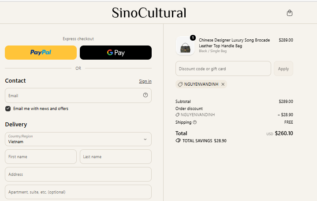
Task: Click the total savings tag icon
Action: pyautogui.click(x=178, y=140)
